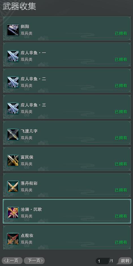Select the 富民侯 list entry name

[x=27, y=157]
